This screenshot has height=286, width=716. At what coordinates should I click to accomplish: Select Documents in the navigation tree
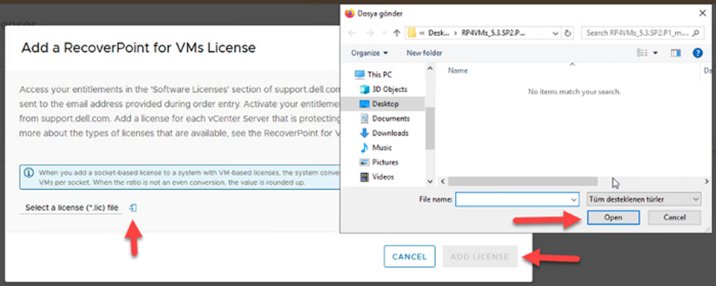[385, 119]
